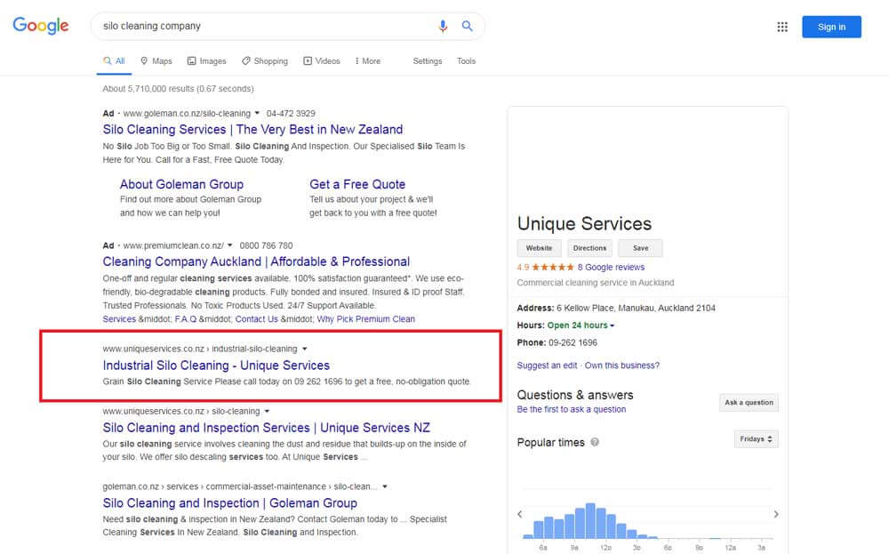This screenshot has width=889, height=554.
Task: Open Industrial Silo Cleaning - Unique Services result
Action: [216, 365]
